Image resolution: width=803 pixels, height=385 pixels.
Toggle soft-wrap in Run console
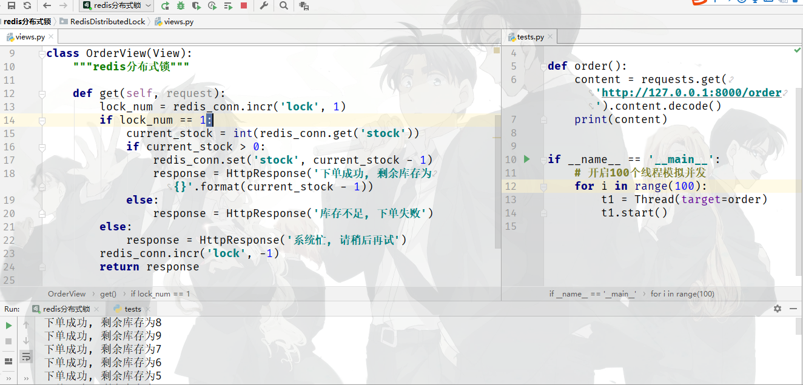[26, 358]
